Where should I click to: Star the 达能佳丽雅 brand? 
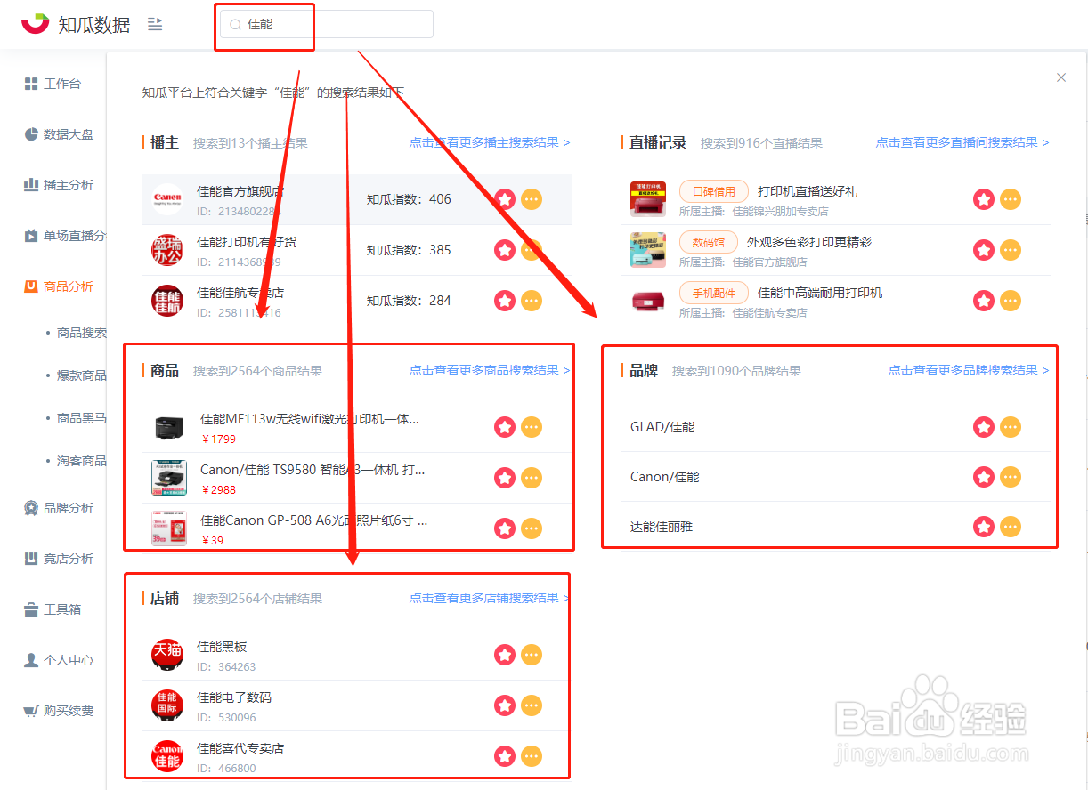pyautogui.click(x=984, y=527)
